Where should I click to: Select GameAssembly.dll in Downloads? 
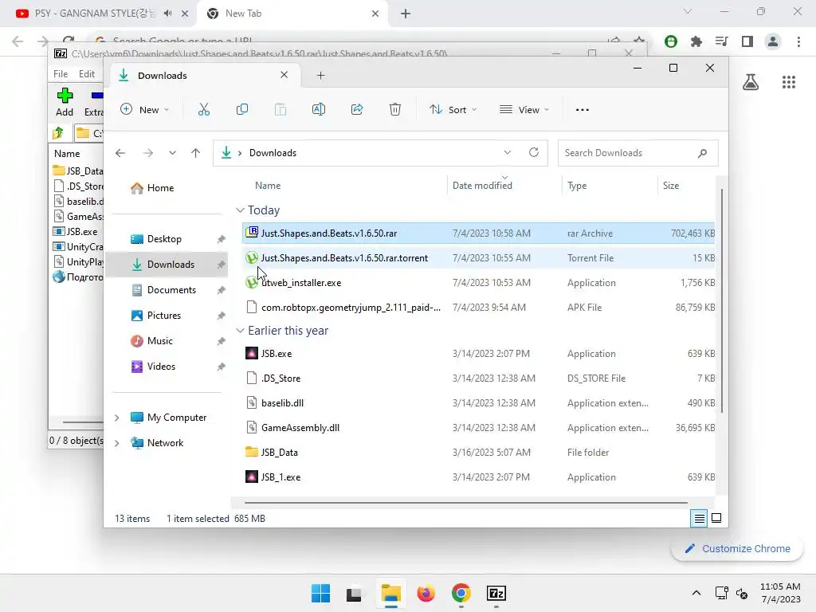(478, 428)
